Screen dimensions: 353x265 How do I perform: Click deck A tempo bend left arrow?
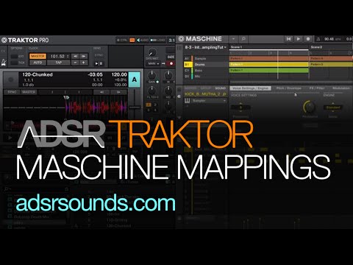coord(101,92)
